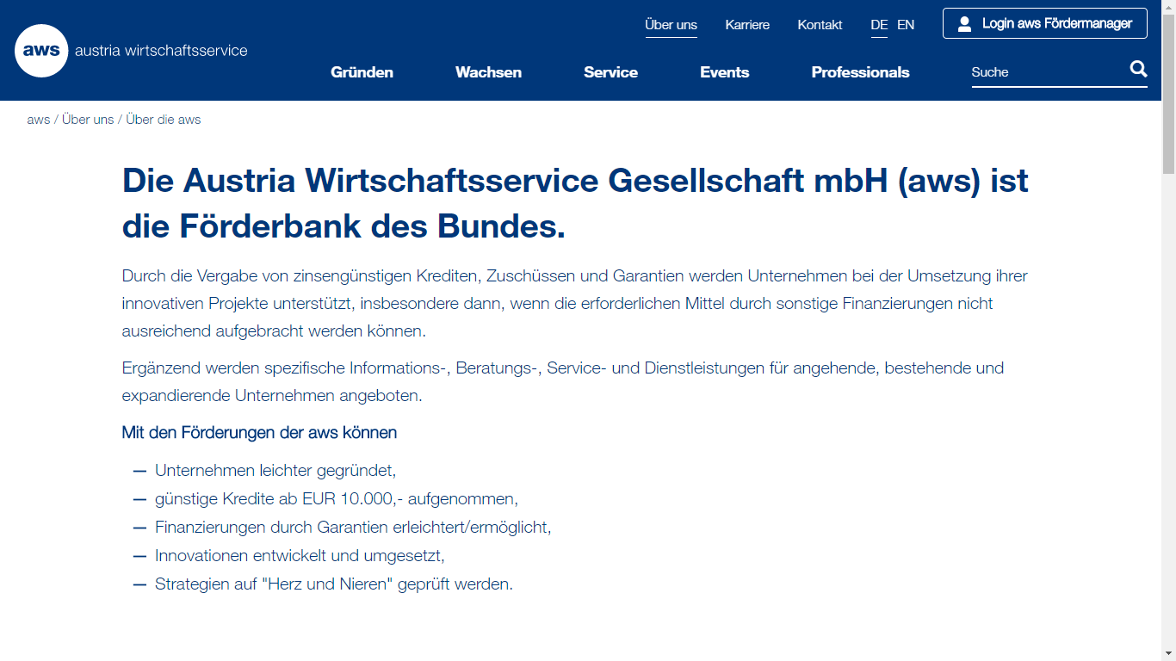Click austria wirtschaftsservice header text
The height and width of the screenshot is (661, 1176).
pos(161,51)
